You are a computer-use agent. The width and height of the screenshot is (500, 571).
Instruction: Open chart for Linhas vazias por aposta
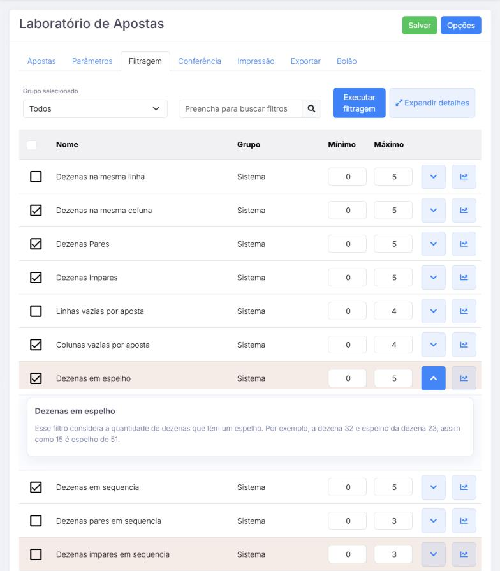point(464,311)
